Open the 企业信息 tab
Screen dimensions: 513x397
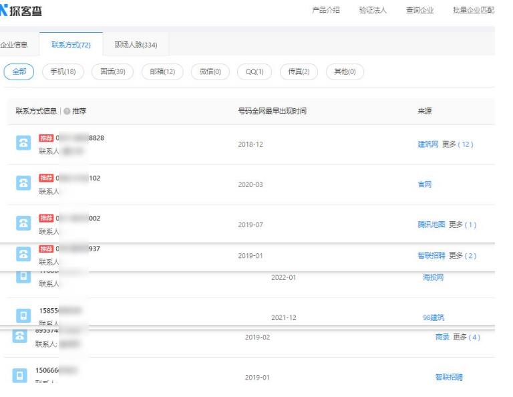tap(14, 45)
